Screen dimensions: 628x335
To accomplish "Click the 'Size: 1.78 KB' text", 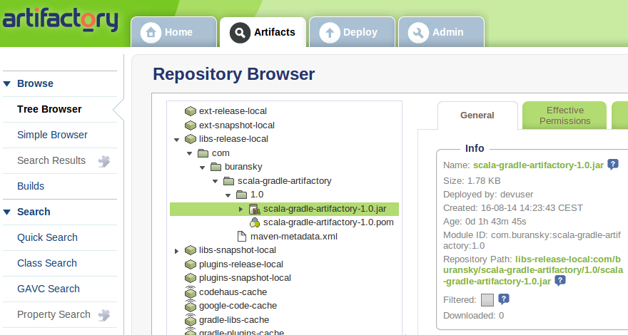I will coord(472,181).
